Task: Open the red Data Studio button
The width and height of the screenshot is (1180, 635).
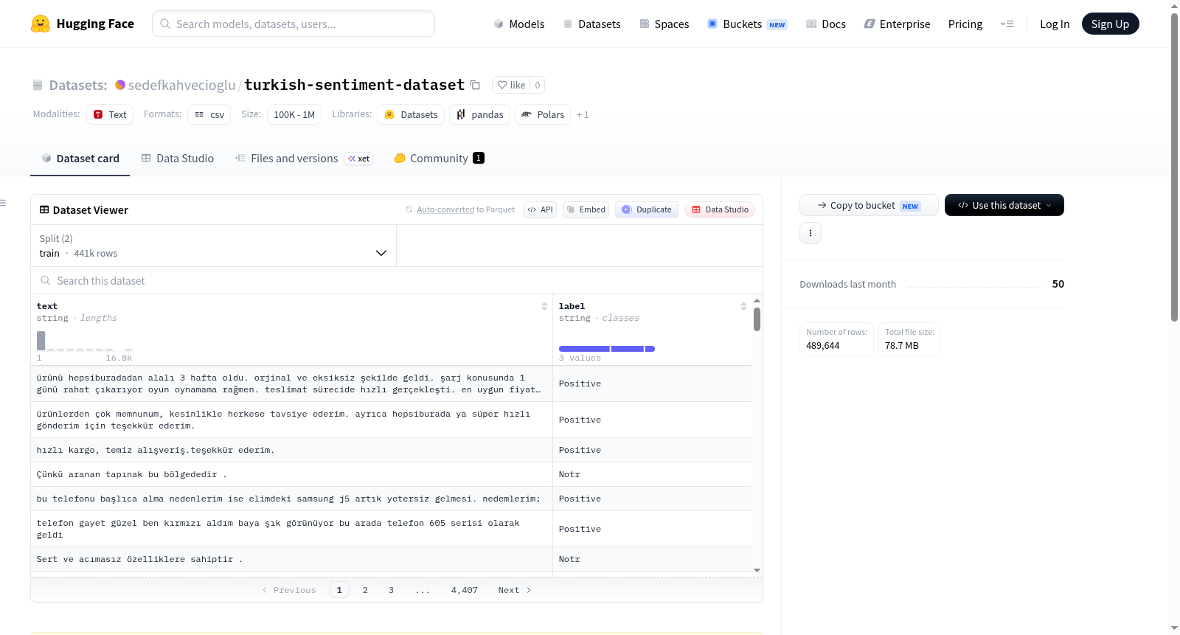Action: tap(720, 209)
